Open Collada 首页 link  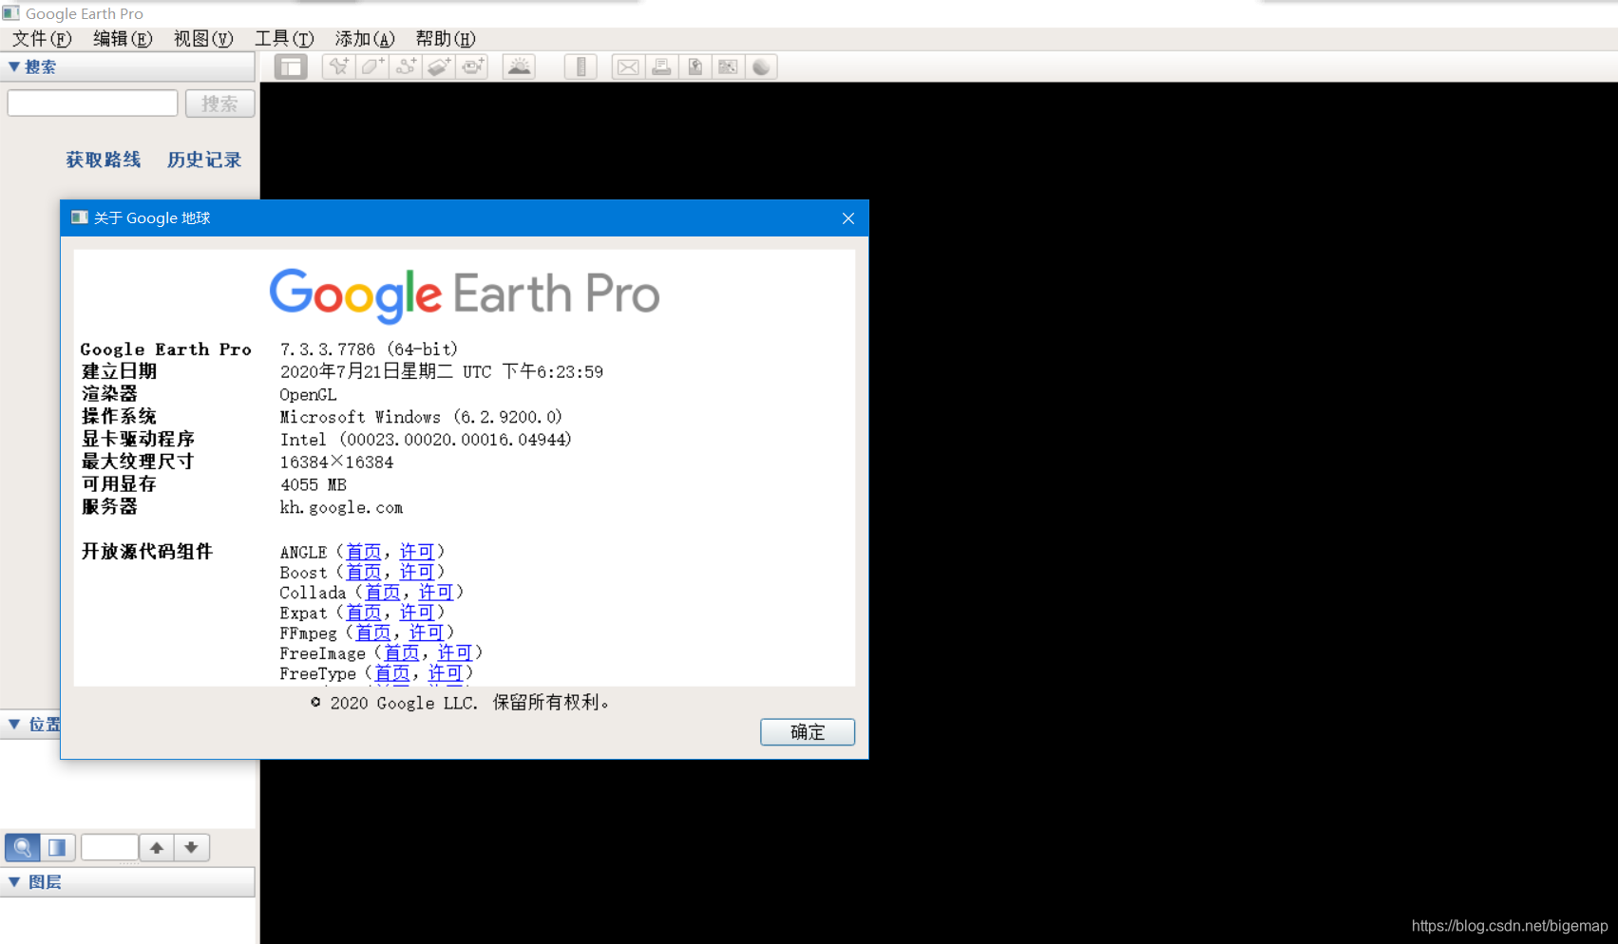click(383, 592)
